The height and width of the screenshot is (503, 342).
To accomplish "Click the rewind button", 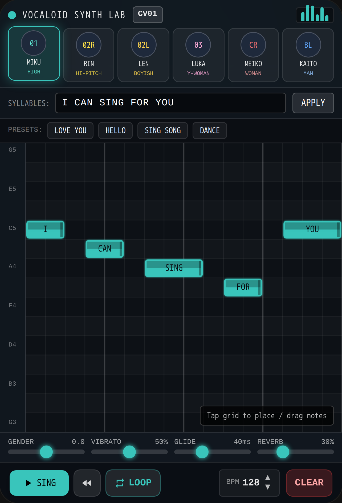I will 87,483.
